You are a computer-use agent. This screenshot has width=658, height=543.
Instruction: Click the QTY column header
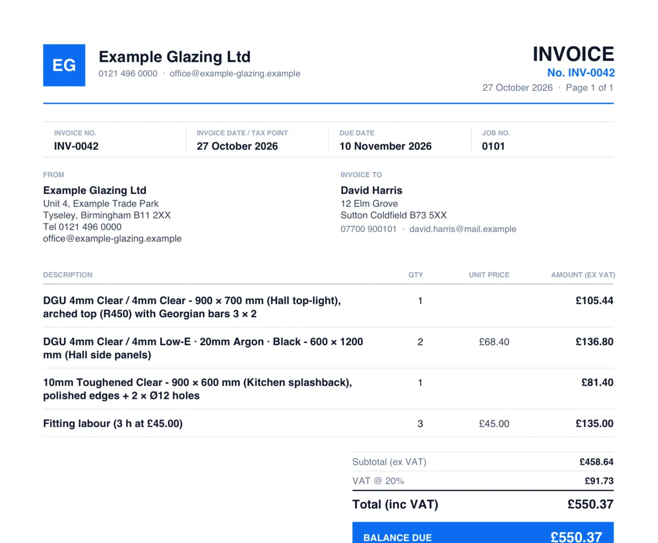(x=416, y=275)
